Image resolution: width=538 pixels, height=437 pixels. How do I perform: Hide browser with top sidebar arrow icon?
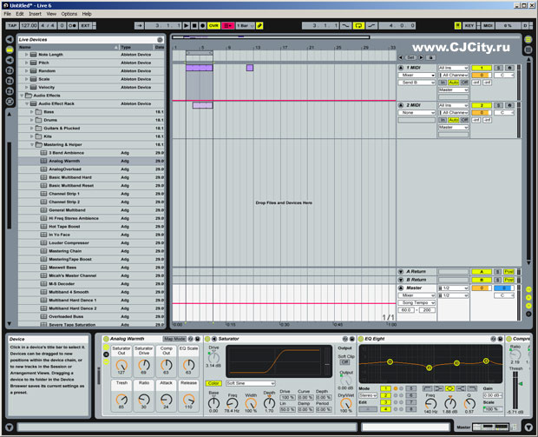point(10,39)
